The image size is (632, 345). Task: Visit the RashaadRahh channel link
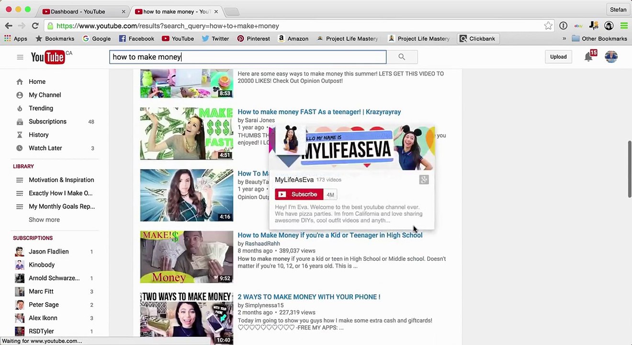[262, 244]
